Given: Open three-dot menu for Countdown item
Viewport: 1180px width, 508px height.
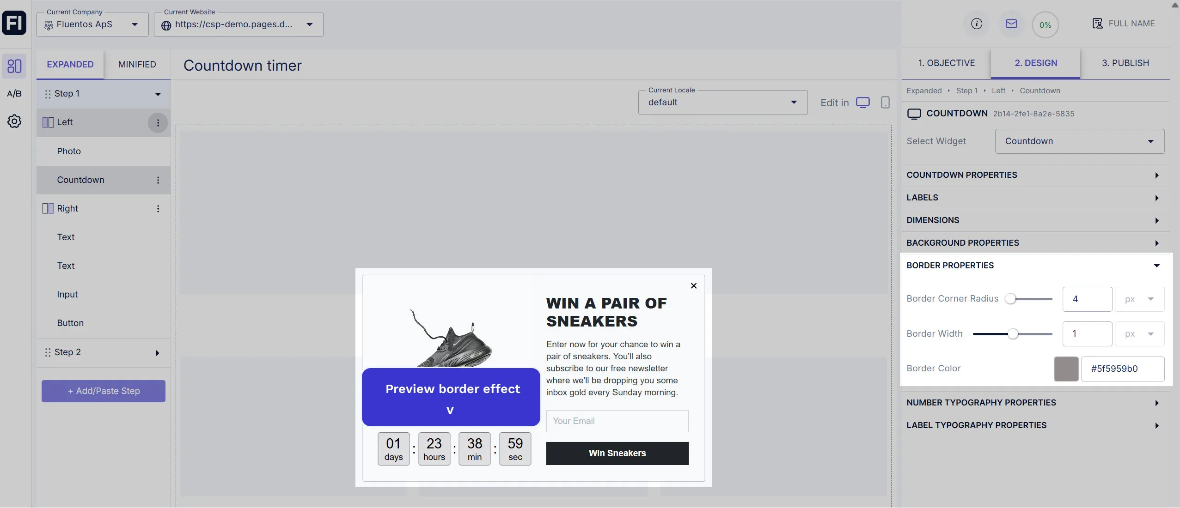Looking at the screenshot, I should pyautogui.click(x=158, y=180).
